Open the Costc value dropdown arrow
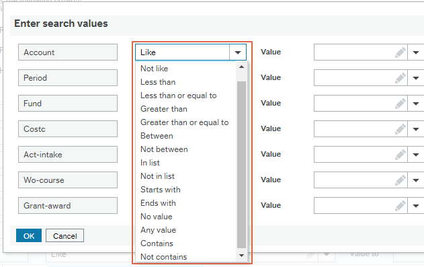This screenshot has height=267, width=424. (x=416, y=129)
